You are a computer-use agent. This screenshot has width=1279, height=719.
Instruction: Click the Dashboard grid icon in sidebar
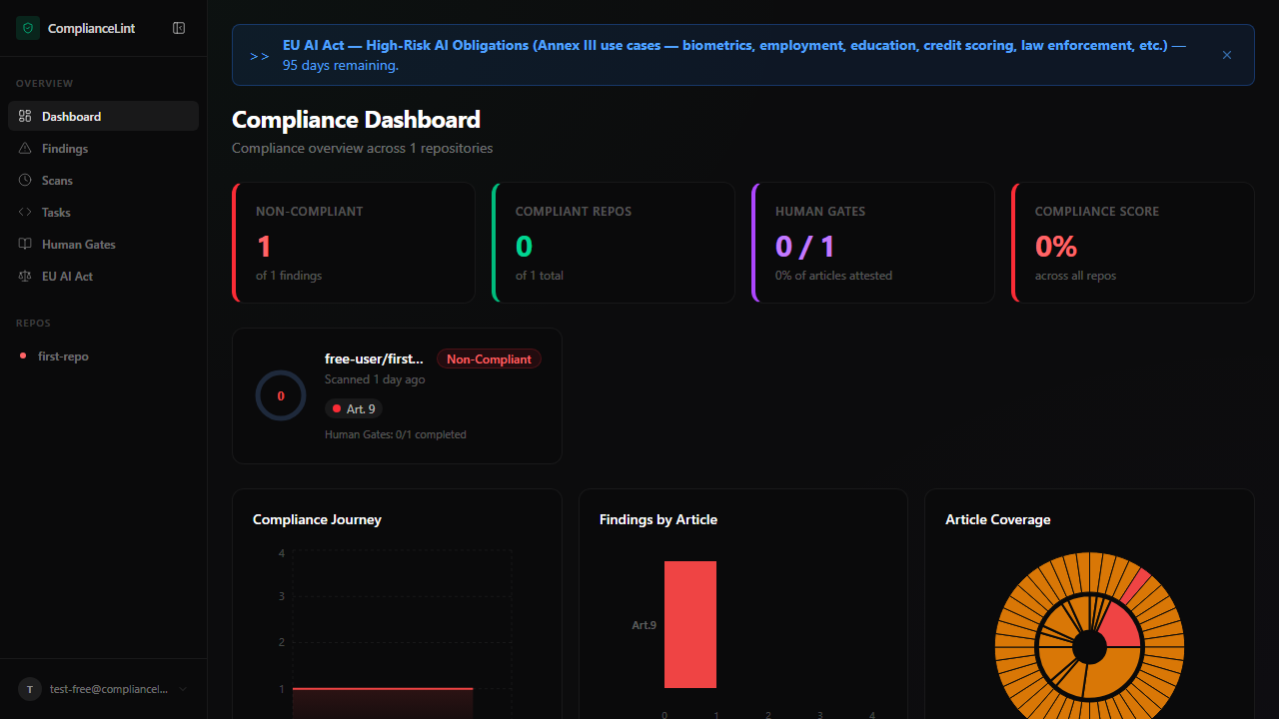(x=25, y=117)
